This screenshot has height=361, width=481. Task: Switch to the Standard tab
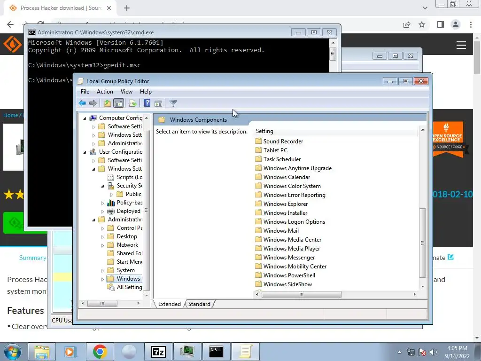point(199,304)
